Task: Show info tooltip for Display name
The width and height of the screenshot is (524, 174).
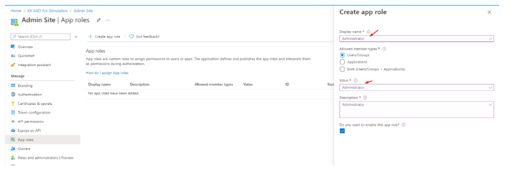Action: tap(369, 32)
